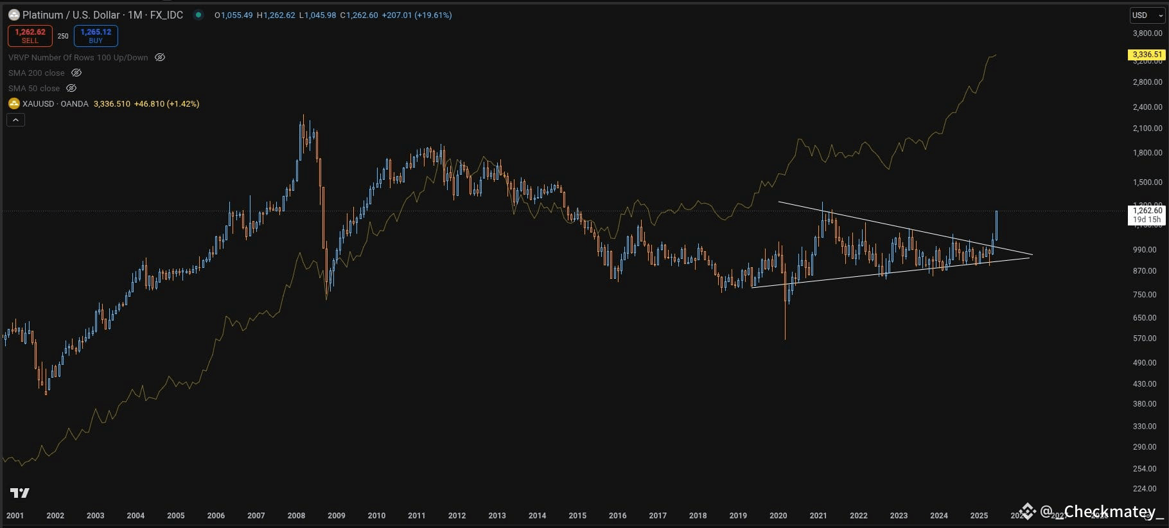Viewport: 1169px width, 528px height.
Task: Click the 2008 label on time axis
Action: 296,516
